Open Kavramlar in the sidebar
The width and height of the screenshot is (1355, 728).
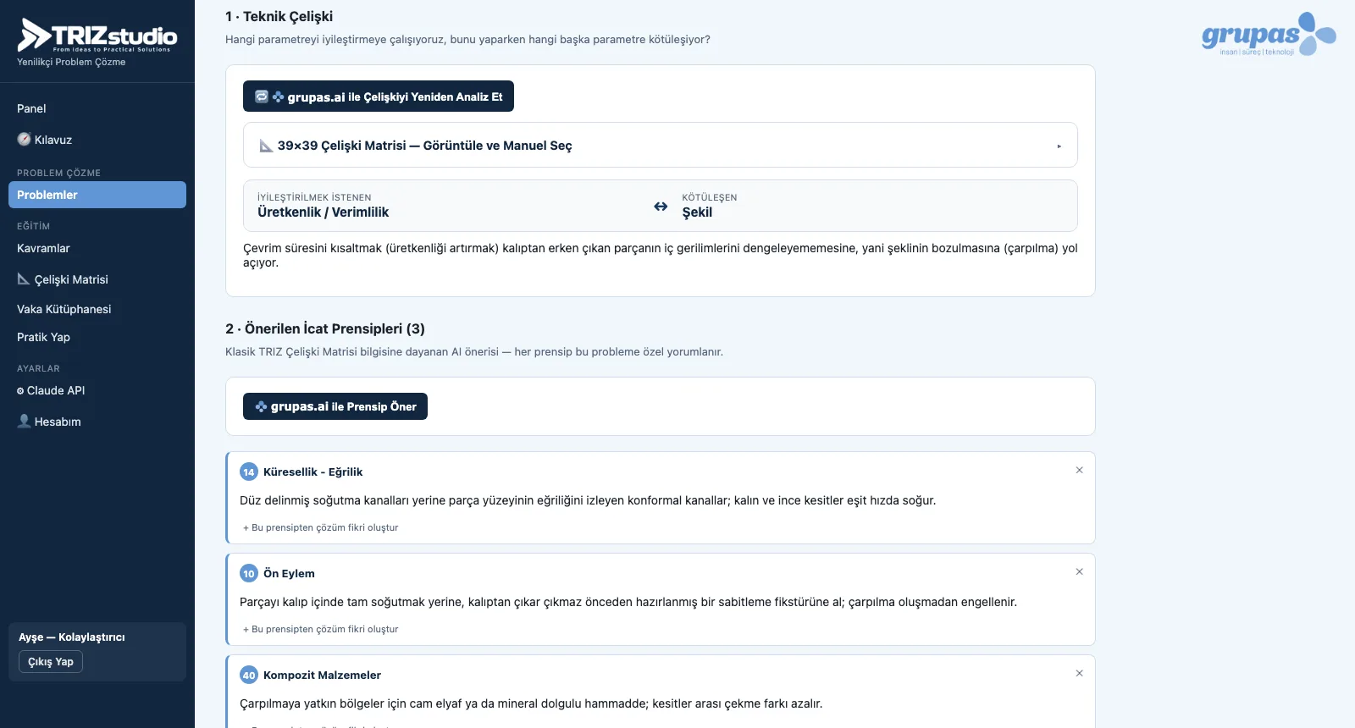pyautogui.click(x=43, y=248)
